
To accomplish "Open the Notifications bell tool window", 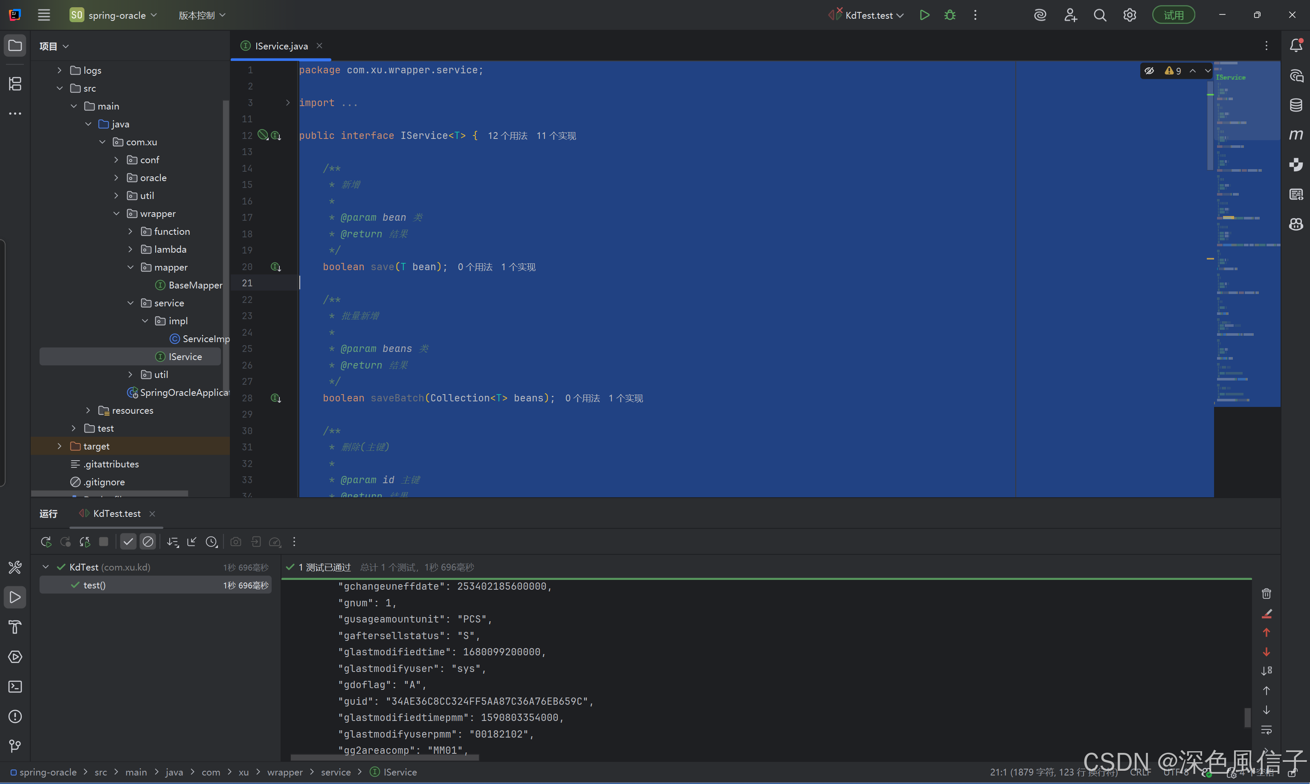I will click(1296, 46).
